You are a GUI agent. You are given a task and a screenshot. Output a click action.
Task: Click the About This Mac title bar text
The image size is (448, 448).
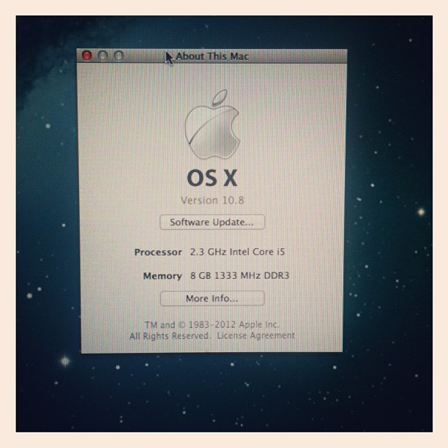pos(212,56)
